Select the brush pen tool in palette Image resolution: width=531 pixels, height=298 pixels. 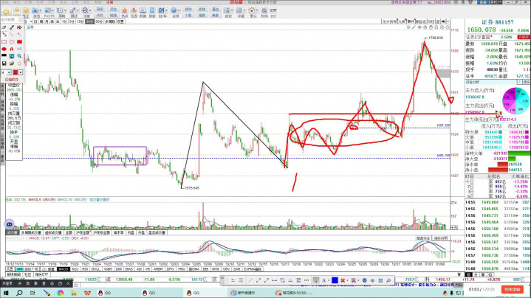[x=12, y=27]
